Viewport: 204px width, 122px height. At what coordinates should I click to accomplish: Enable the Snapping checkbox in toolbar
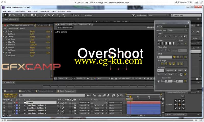click(83, 15)
